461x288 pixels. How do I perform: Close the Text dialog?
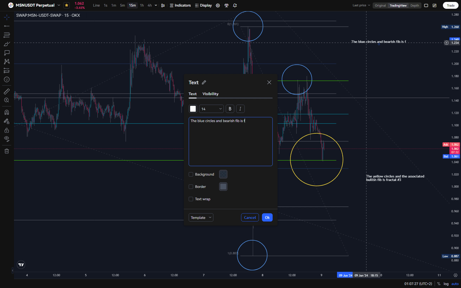click(269, 82)
